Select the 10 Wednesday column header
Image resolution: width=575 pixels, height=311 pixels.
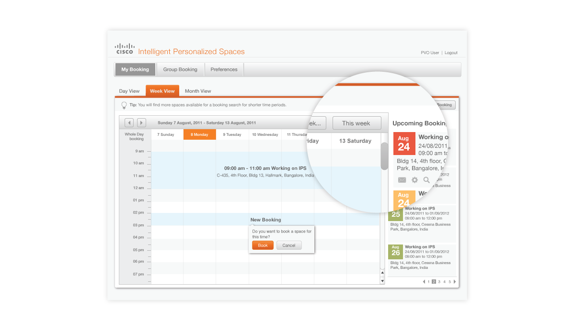click(x=265, y=134)
